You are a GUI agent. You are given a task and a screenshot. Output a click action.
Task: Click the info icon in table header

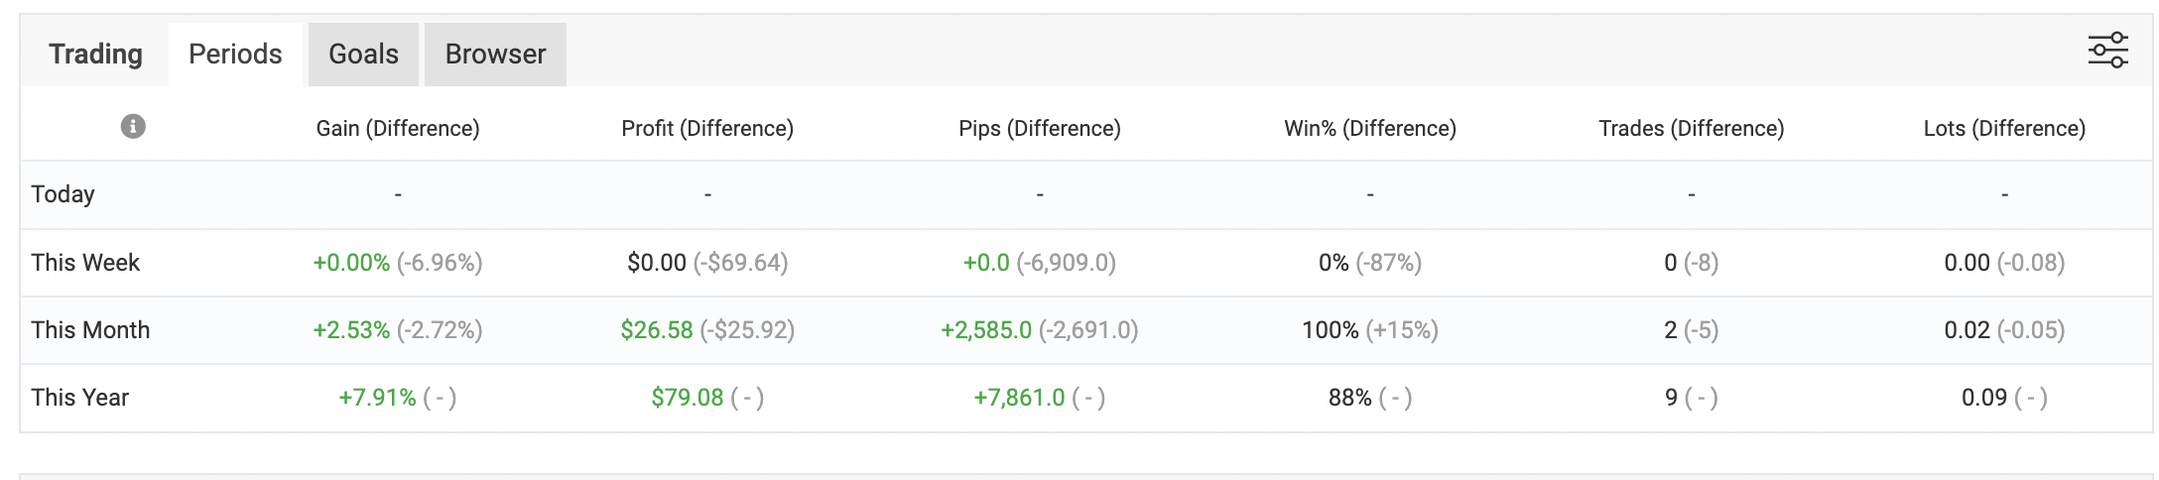point(133,127)
